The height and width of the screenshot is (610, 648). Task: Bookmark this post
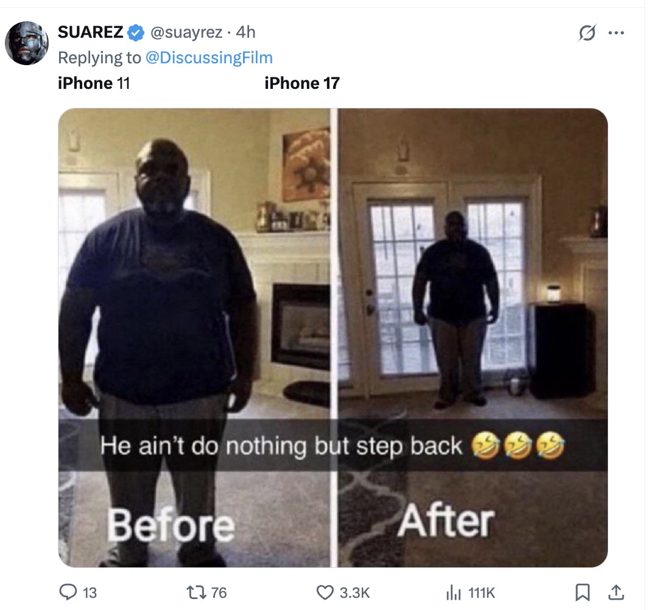coord(582,593)
